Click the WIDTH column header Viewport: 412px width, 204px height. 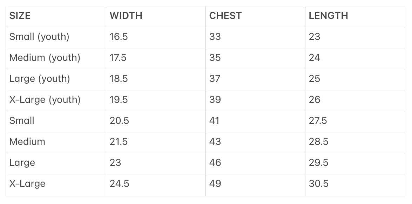click(x=126, y=16)
